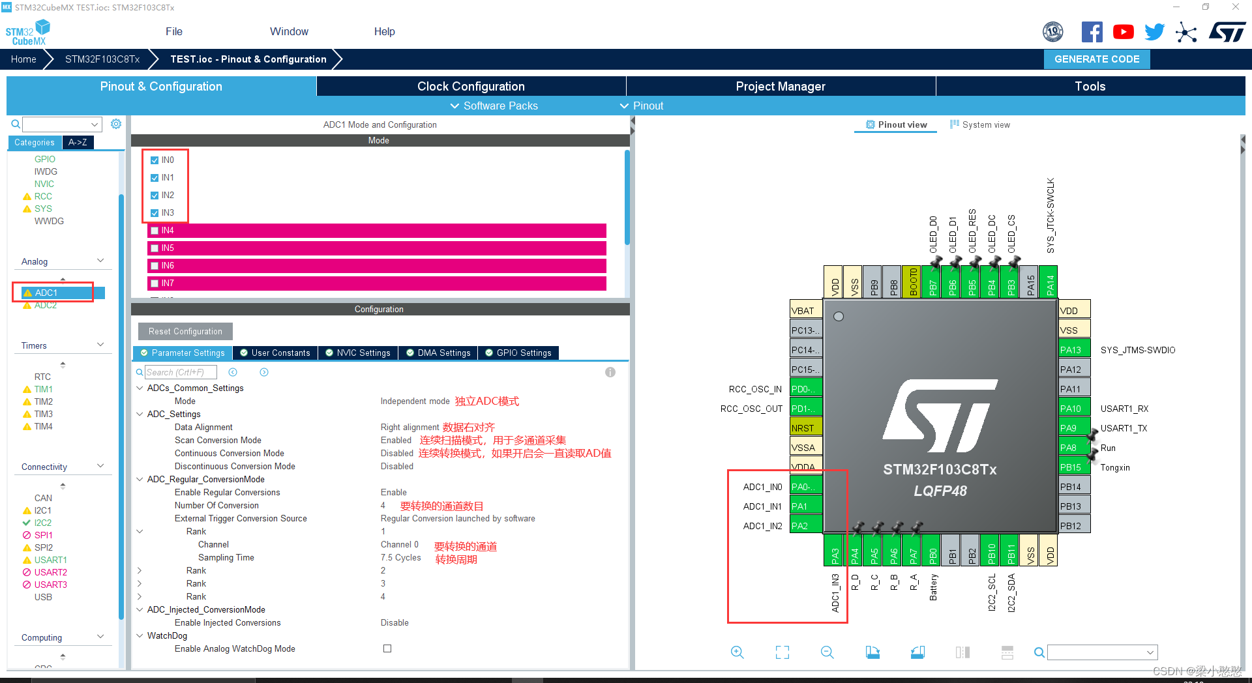
Task: Switch to Clock Configuration tab
Action: pos(471,86)
